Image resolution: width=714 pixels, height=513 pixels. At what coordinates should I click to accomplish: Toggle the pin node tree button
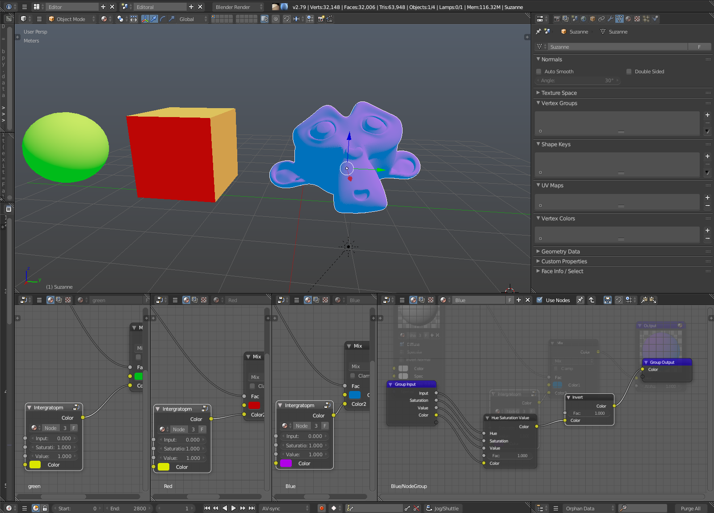click(580, 300)
